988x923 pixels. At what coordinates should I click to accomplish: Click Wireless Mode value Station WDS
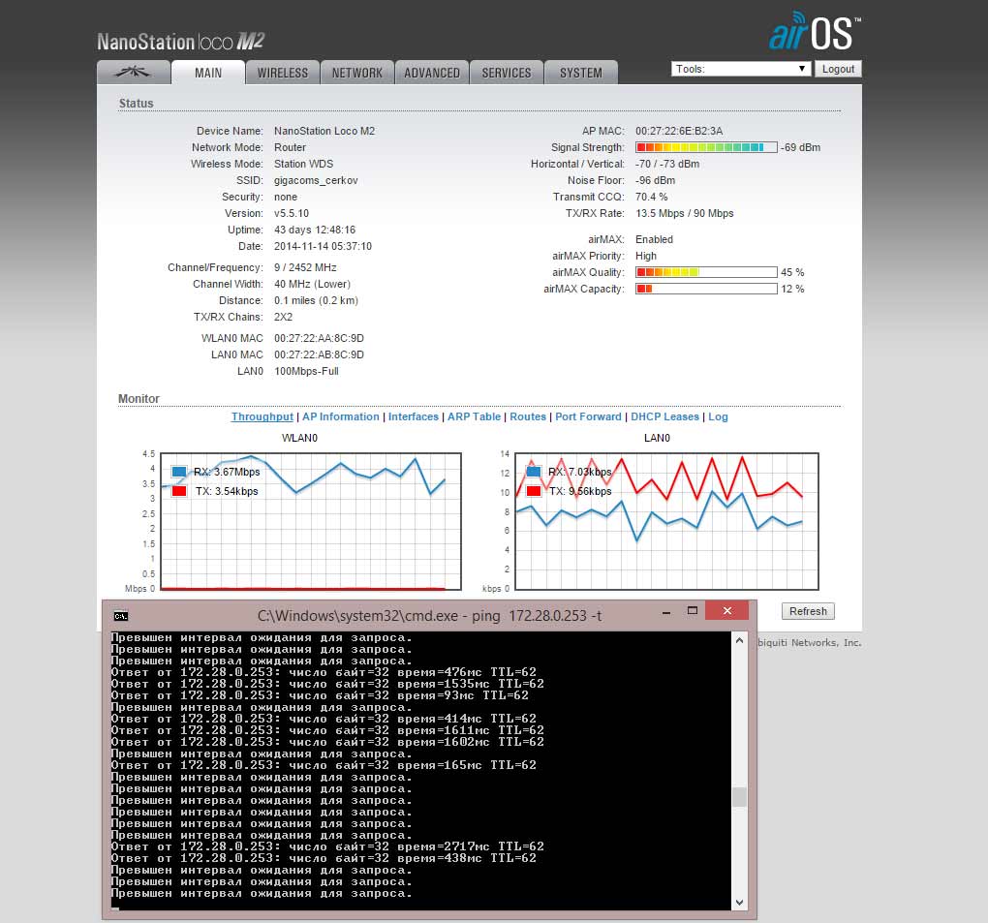point(304,164)
